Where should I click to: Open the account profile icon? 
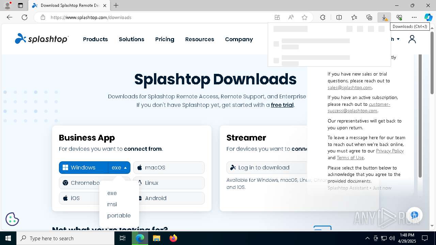[x=412, y=39]
